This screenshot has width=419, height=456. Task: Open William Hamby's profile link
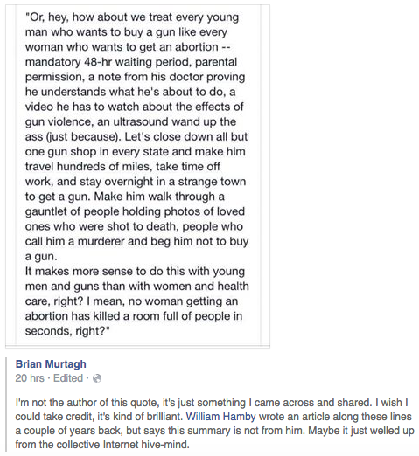220,417
